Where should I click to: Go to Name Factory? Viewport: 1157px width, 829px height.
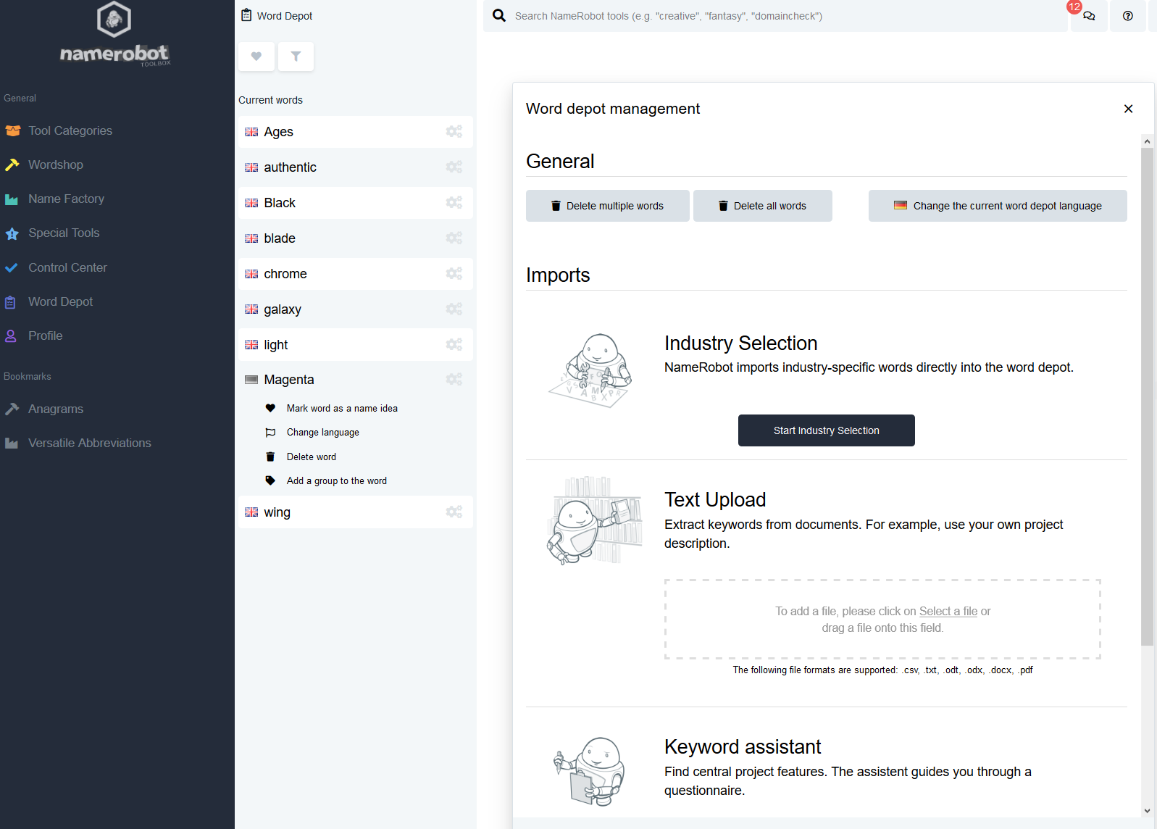click(66, 199)
